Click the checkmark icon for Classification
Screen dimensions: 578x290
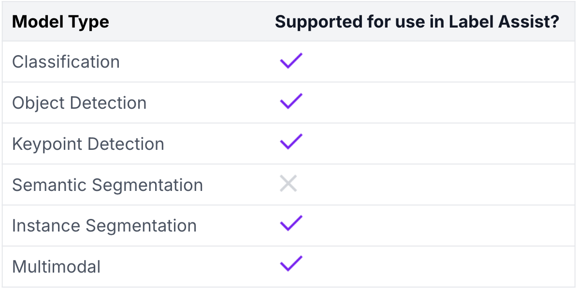point(291,61)
